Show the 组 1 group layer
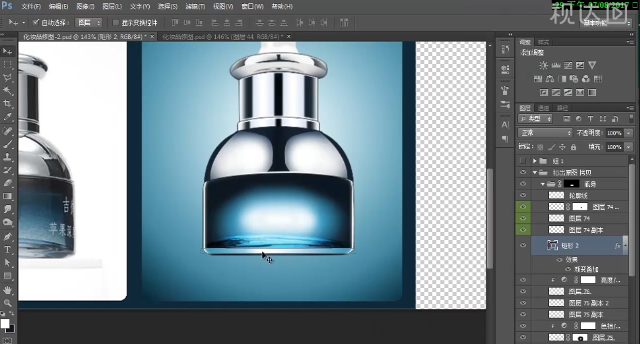This screenshot has height=344, width=640. coord(523,161)
